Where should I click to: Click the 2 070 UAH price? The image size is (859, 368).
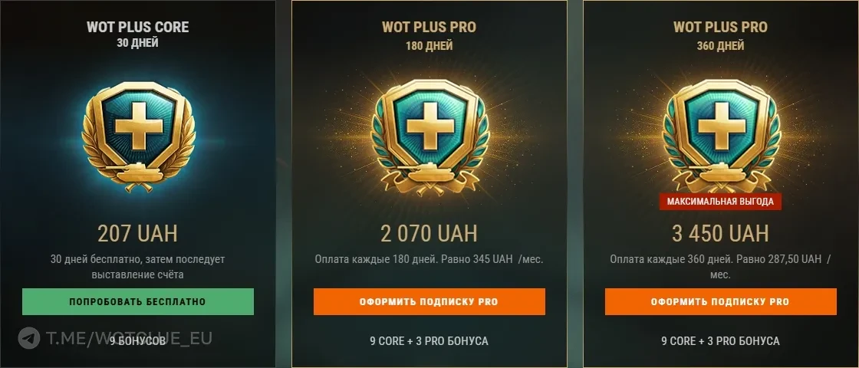pos(429,234)
